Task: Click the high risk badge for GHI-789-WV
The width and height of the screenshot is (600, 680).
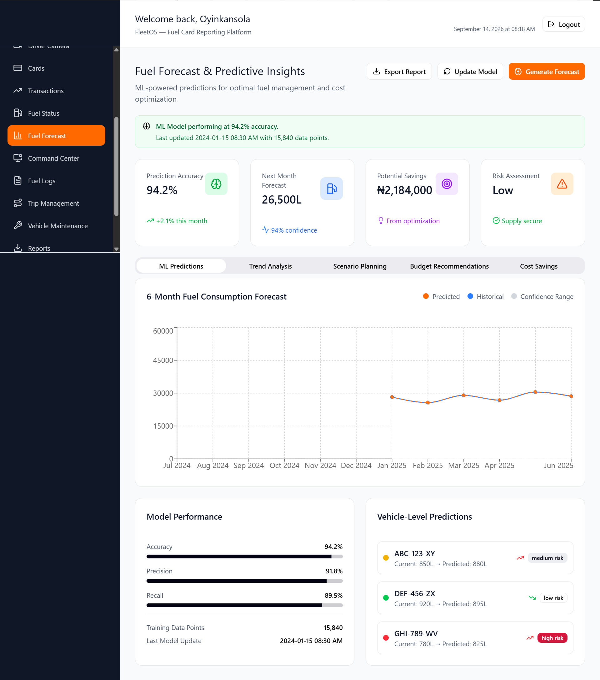Action: click(552, 638)
